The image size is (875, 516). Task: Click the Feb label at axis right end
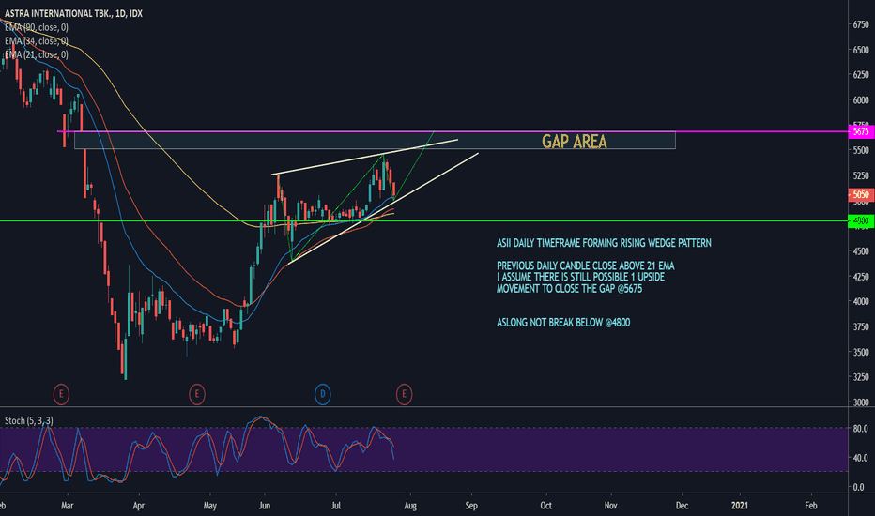pos(811,506)
